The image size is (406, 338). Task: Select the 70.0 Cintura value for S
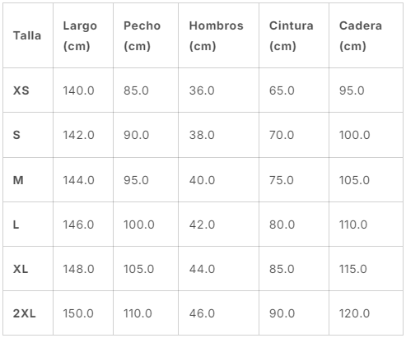point(282,135)
